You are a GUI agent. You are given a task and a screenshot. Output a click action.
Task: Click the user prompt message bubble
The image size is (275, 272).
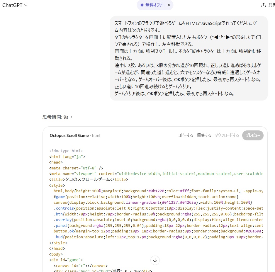pyautogui.click(x=189, y=58)
